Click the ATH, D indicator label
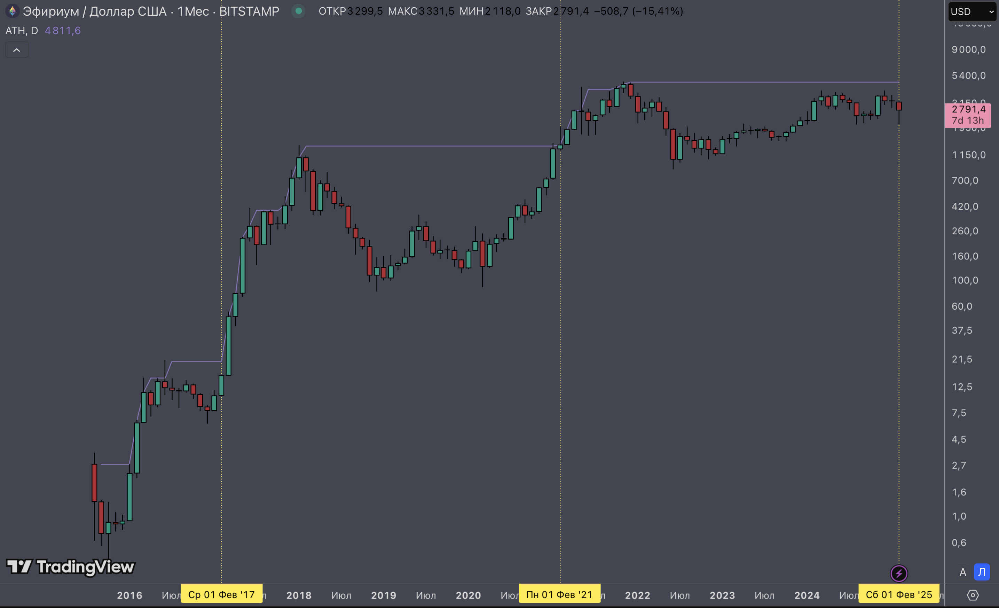 [x=22, y=30]
